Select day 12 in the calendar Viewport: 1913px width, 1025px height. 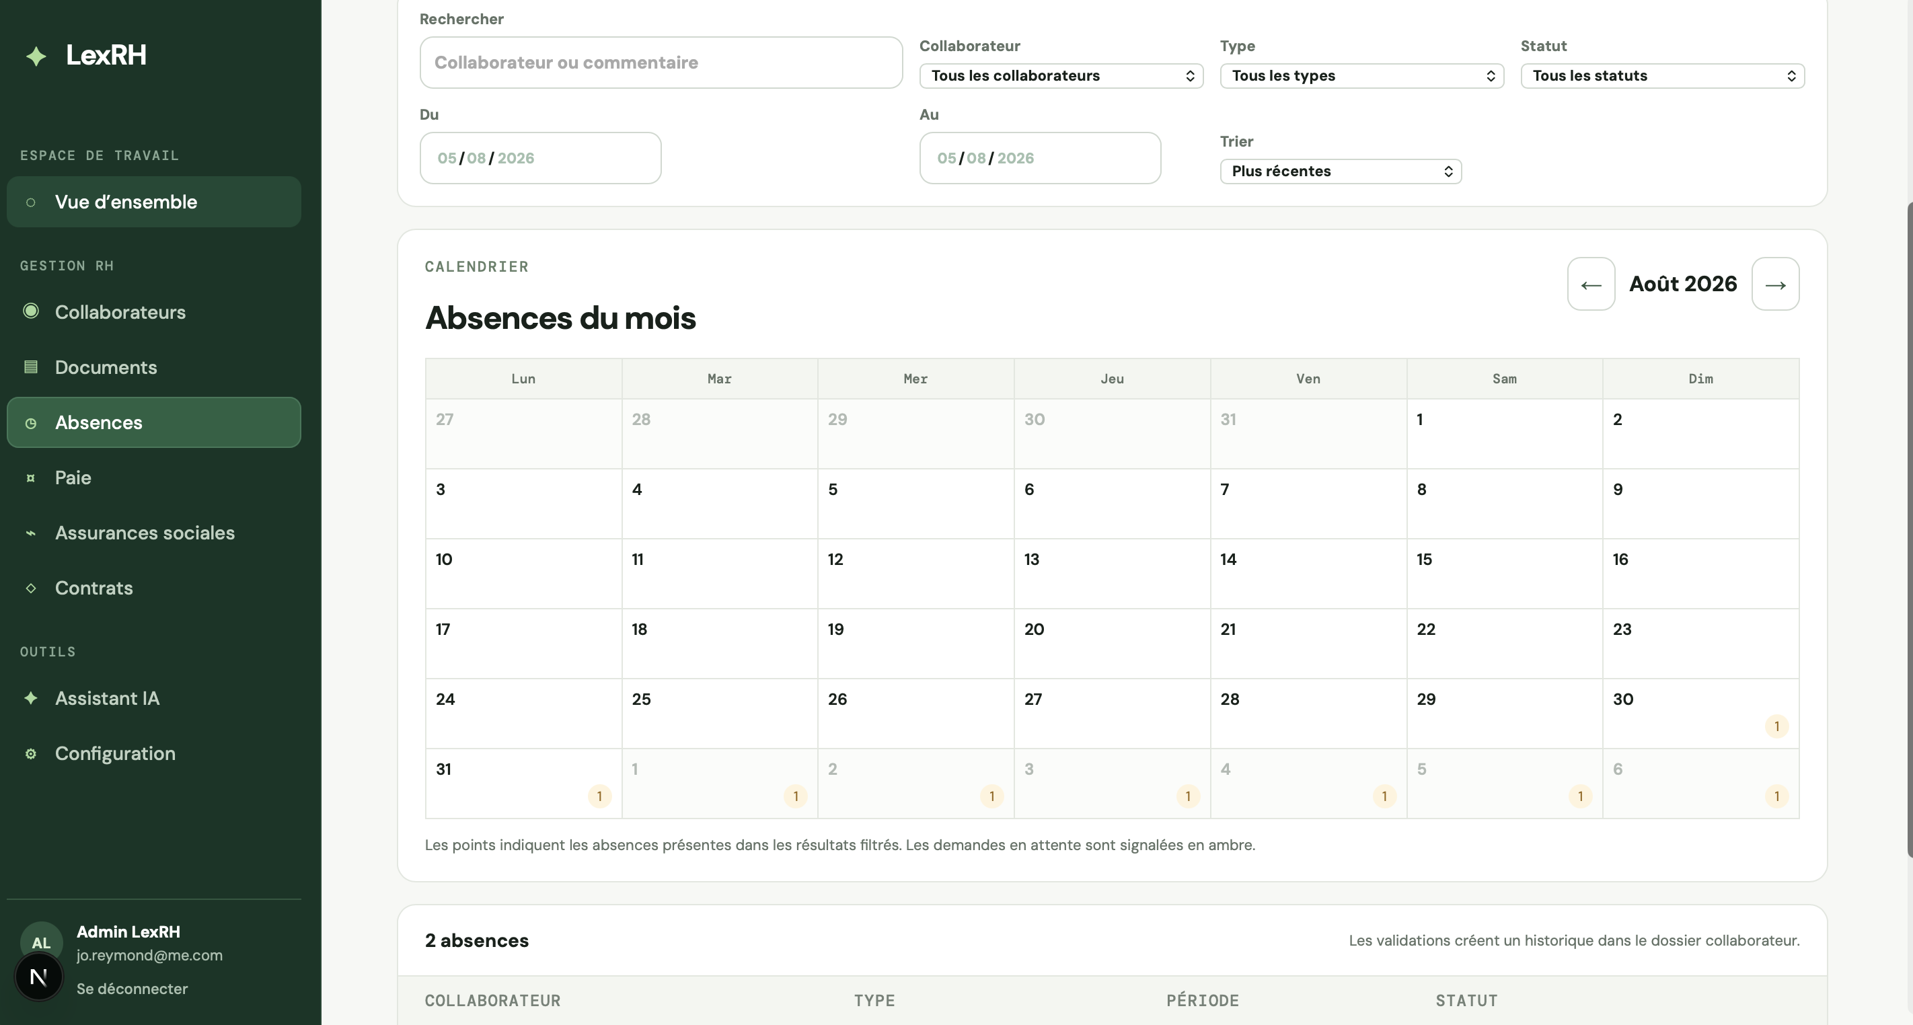915,574
